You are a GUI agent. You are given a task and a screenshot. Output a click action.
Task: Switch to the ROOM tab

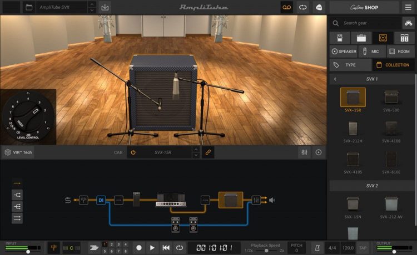pyautogui.click(x=400, y=52)
